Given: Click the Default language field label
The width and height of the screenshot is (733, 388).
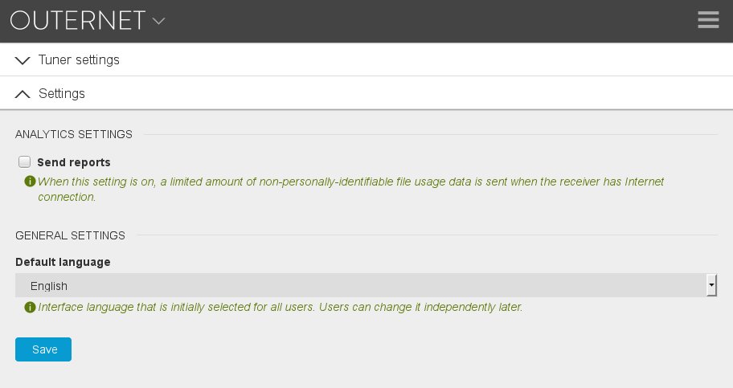Looking at the screenshot, I should (x=63, y=262).
